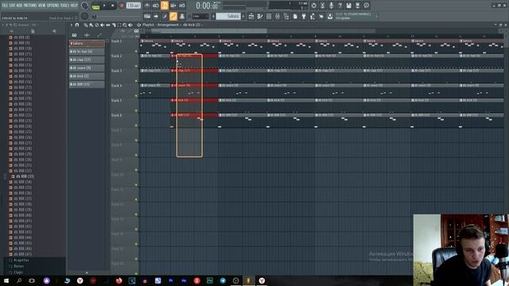Click the Record button in transport
This screenshot has height=286, width=509.
122,6
